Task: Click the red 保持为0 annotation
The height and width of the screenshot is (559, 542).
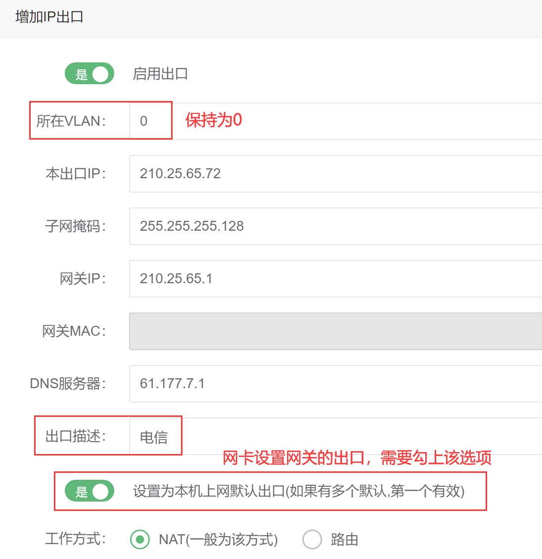Action: tap(214, 120)
